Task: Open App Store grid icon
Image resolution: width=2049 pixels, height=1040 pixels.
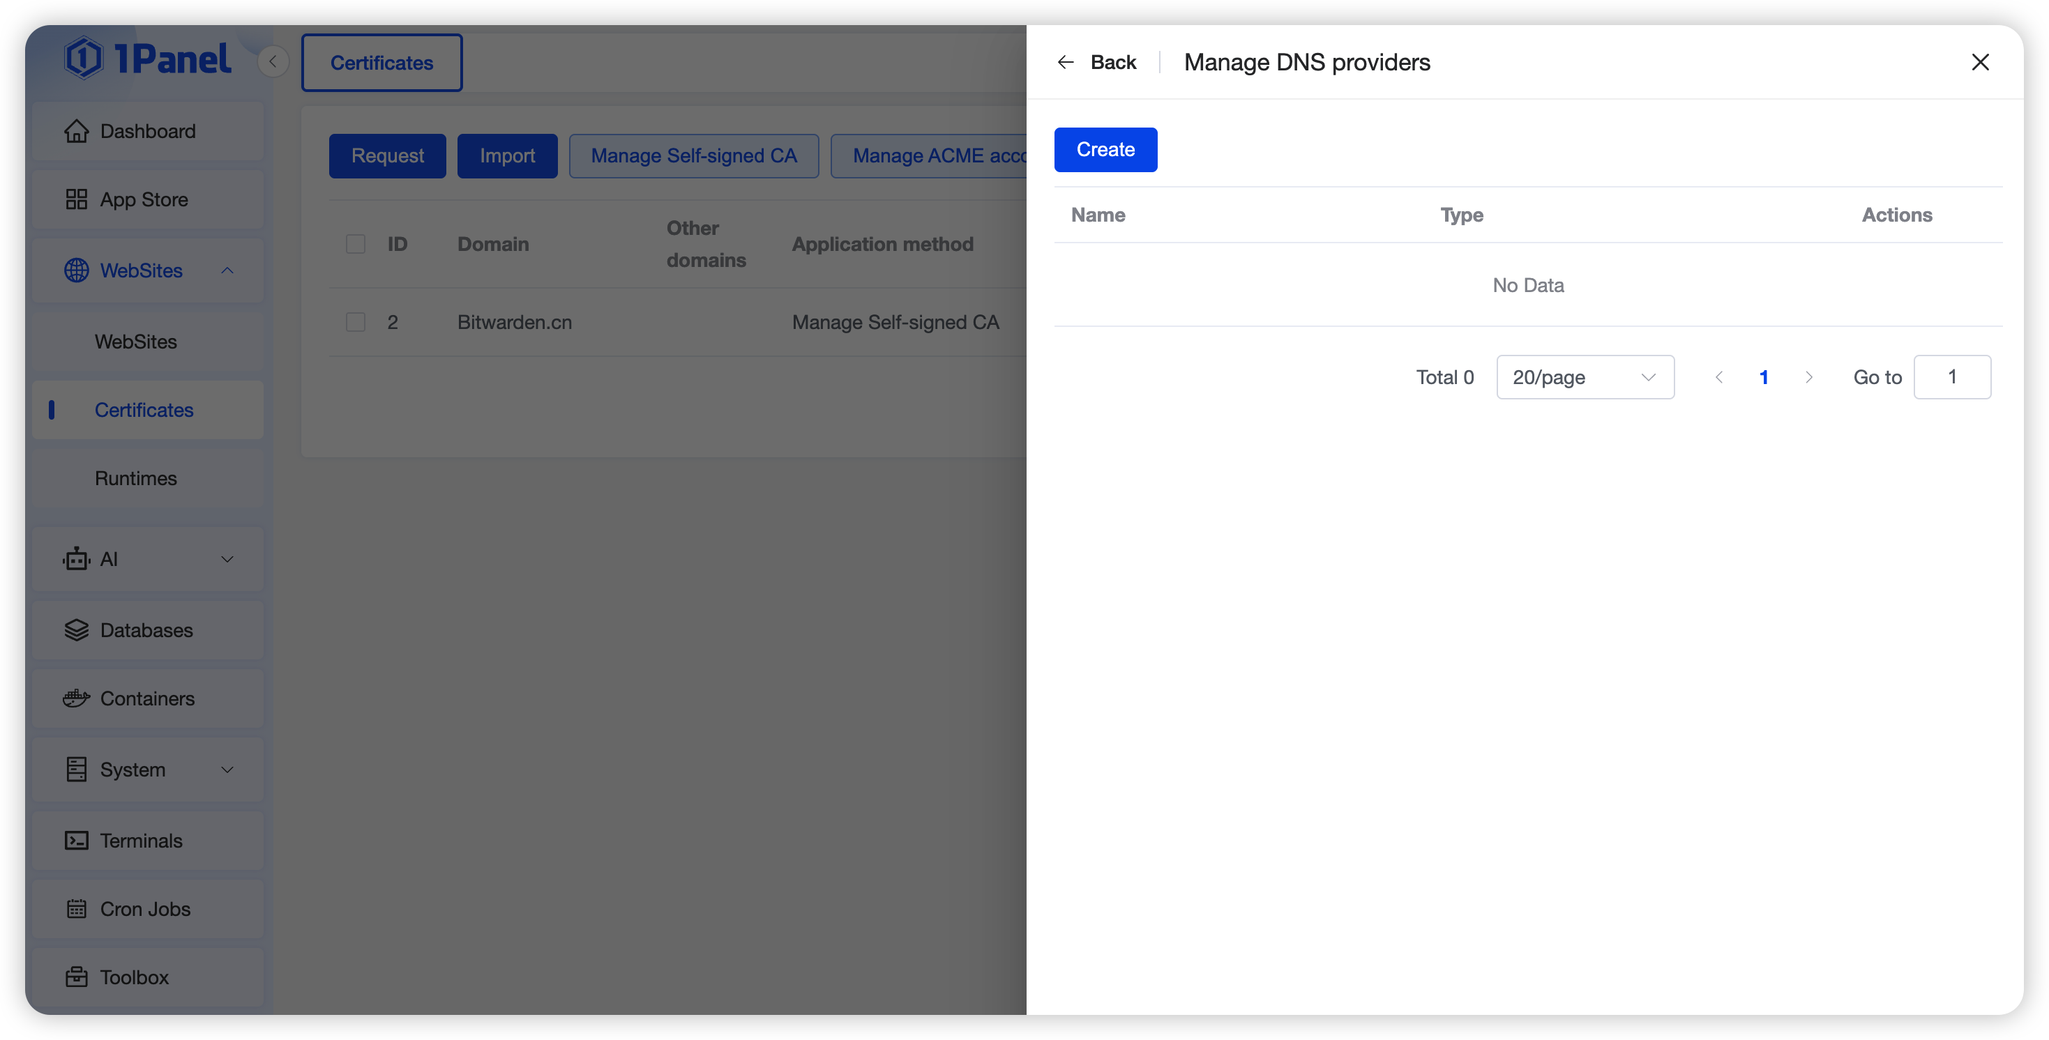Action: click(76, 199)
